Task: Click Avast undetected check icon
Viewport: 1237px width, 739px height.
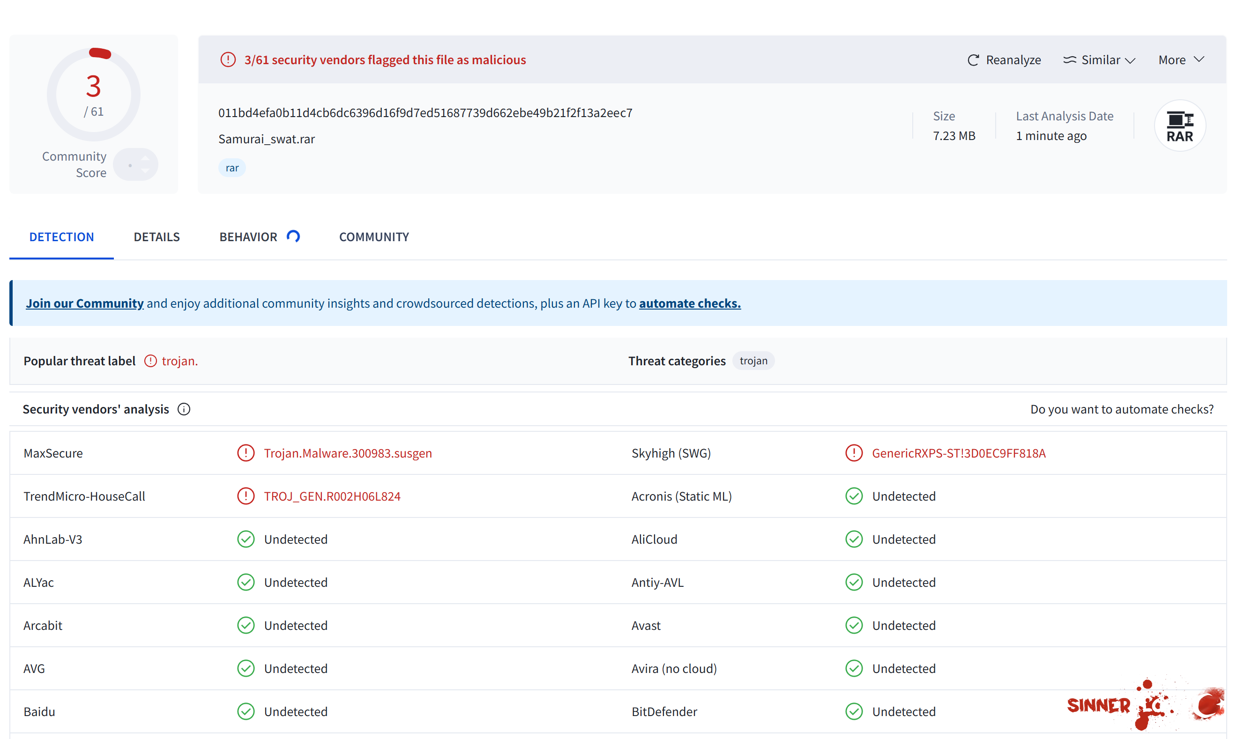Action: pos(853,625)
